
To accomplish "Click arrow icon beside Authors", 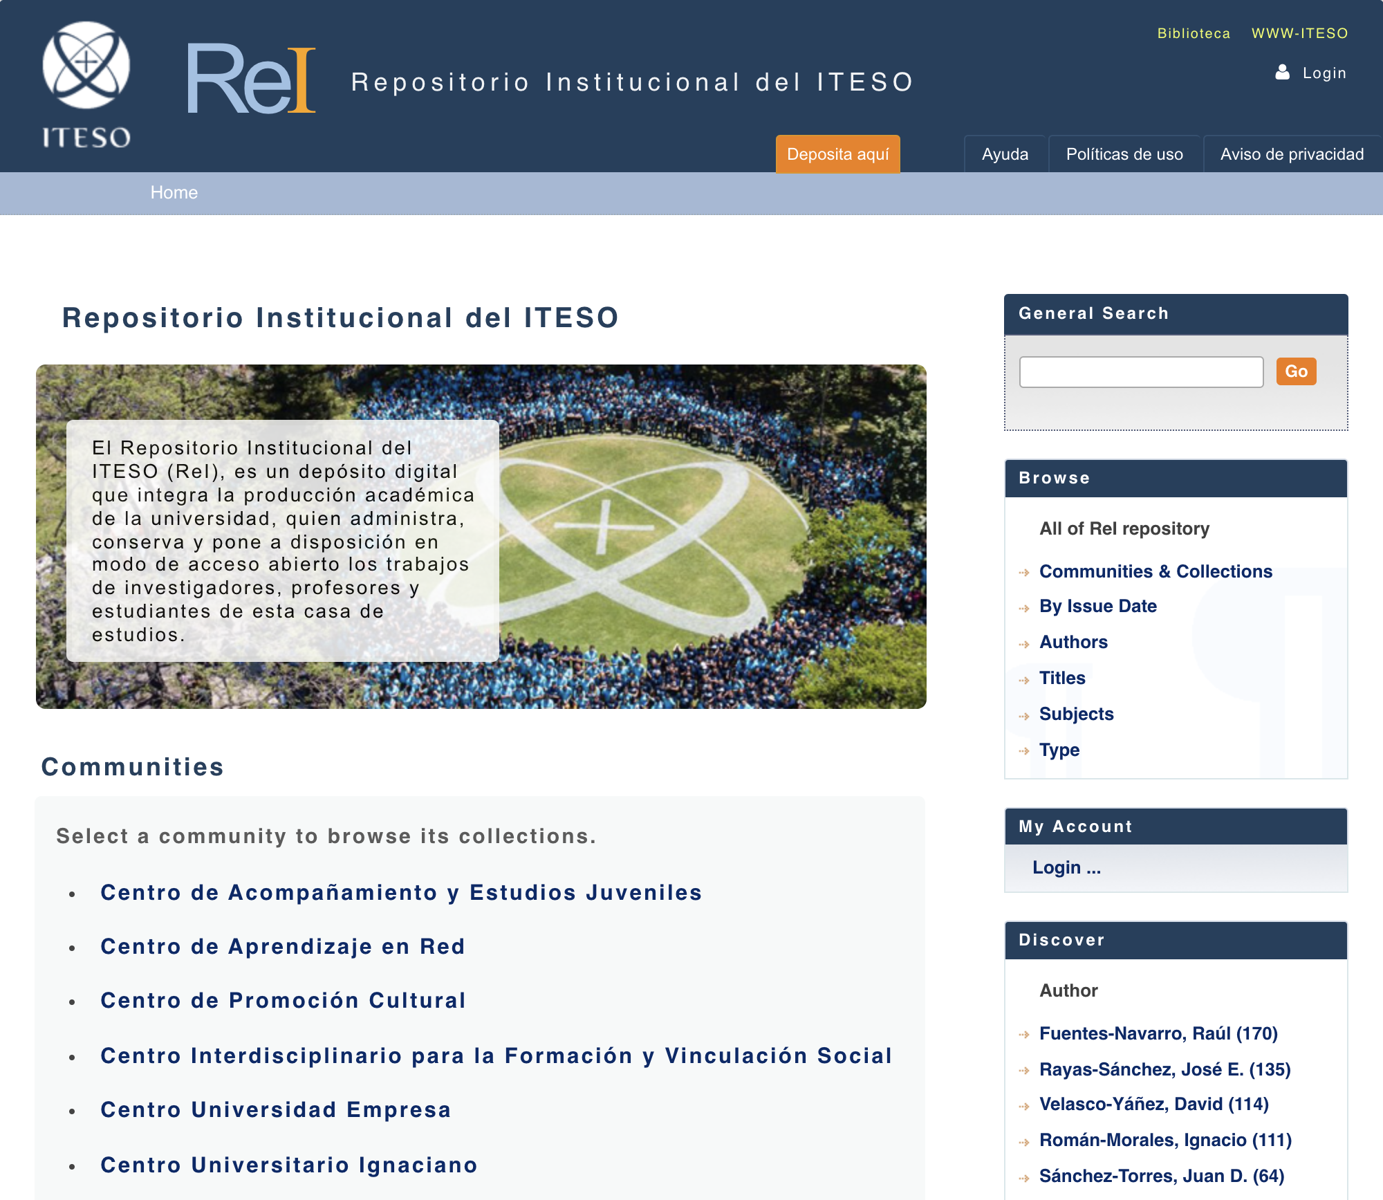I will [1024, 644].
